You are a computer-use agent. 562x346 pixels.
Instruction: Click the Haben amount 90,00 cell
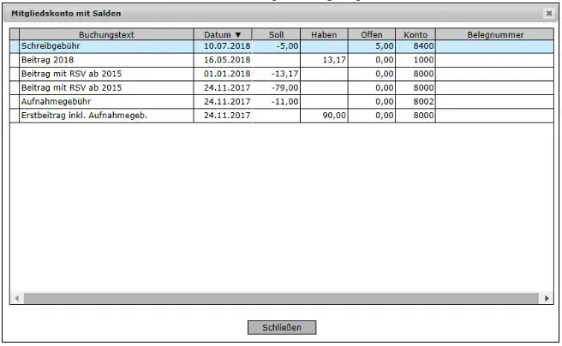point(323,115)
